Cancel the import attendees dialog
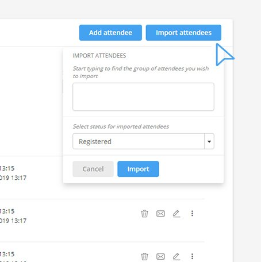Viewport: 261px width, 262px height. (93, 169)
